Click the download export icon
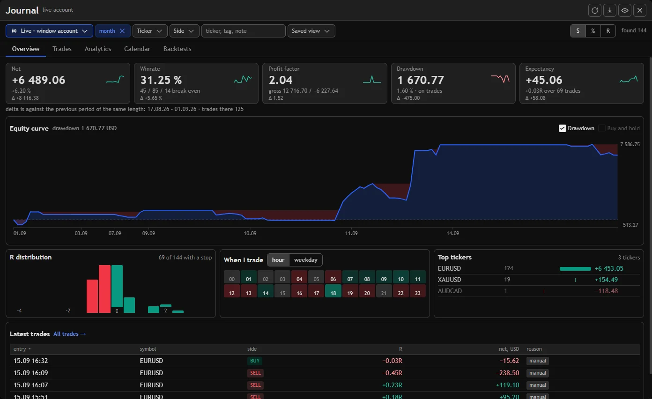652x399 pixels. pyautogui.click(x=610, y=10)
